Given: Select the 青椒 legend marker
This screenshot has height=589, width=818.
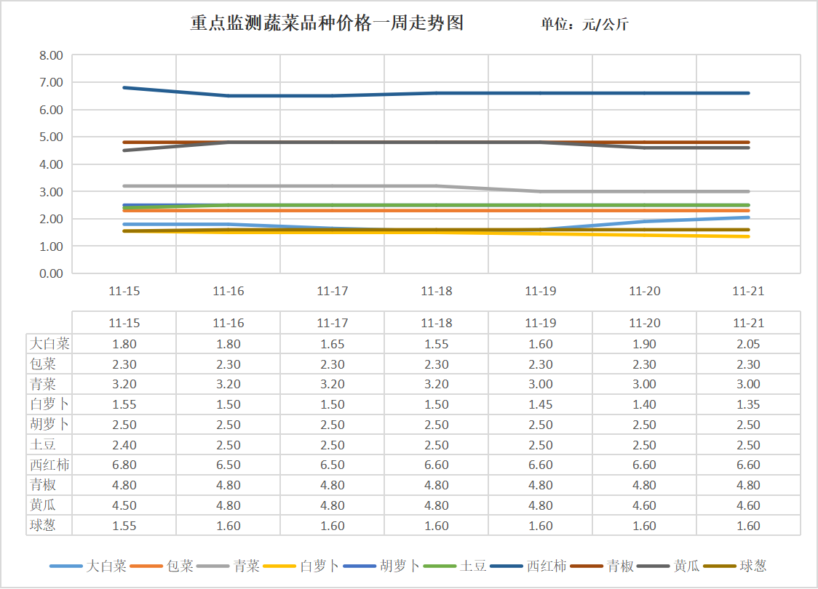Looking at the screenshot, I should tap(587, 566).
